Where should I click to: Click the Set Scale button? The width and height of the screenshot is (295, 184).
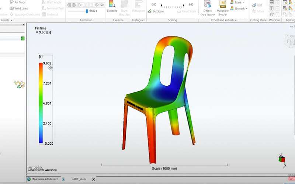point(156,11)
